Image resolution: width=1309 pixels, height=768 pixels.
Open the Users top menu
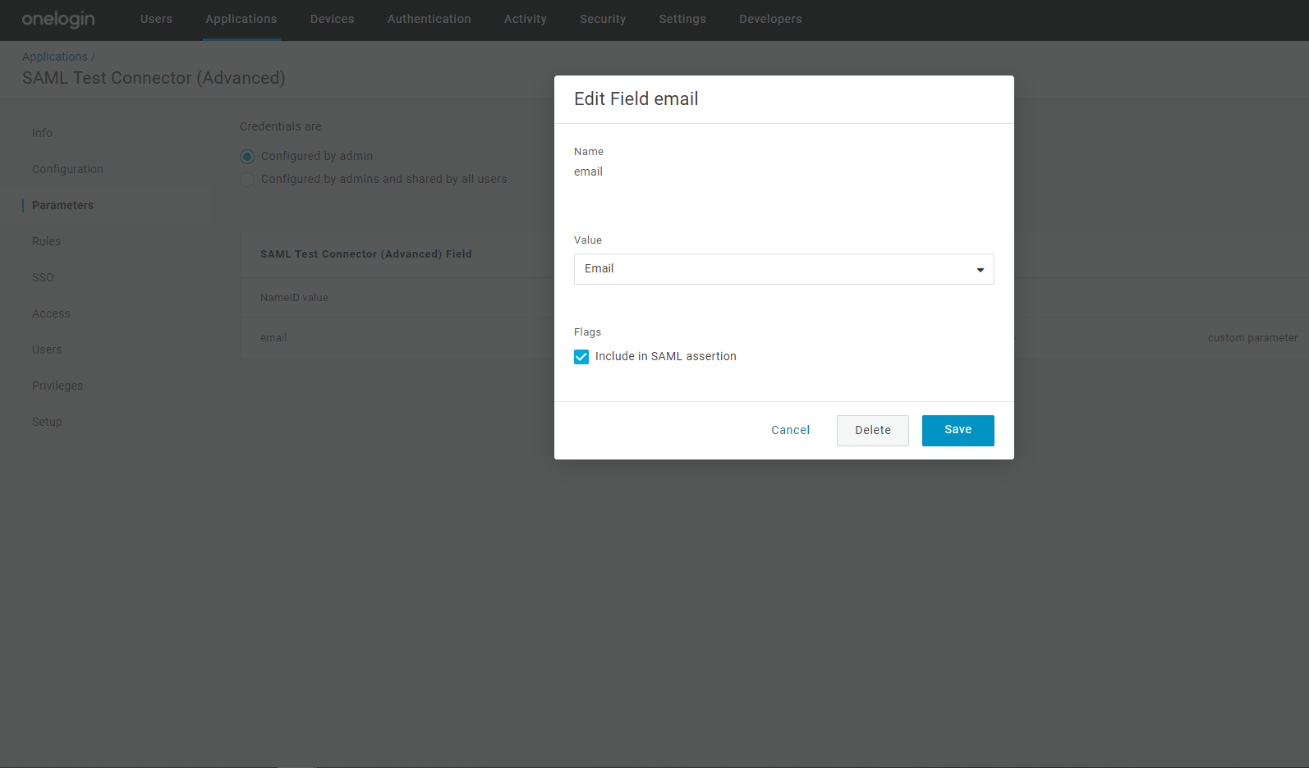coord(156,19)
